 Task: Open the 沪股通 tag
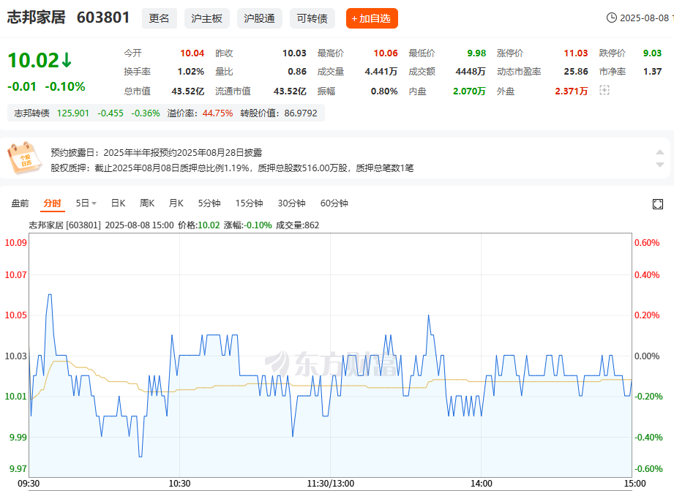click(260, 18)
